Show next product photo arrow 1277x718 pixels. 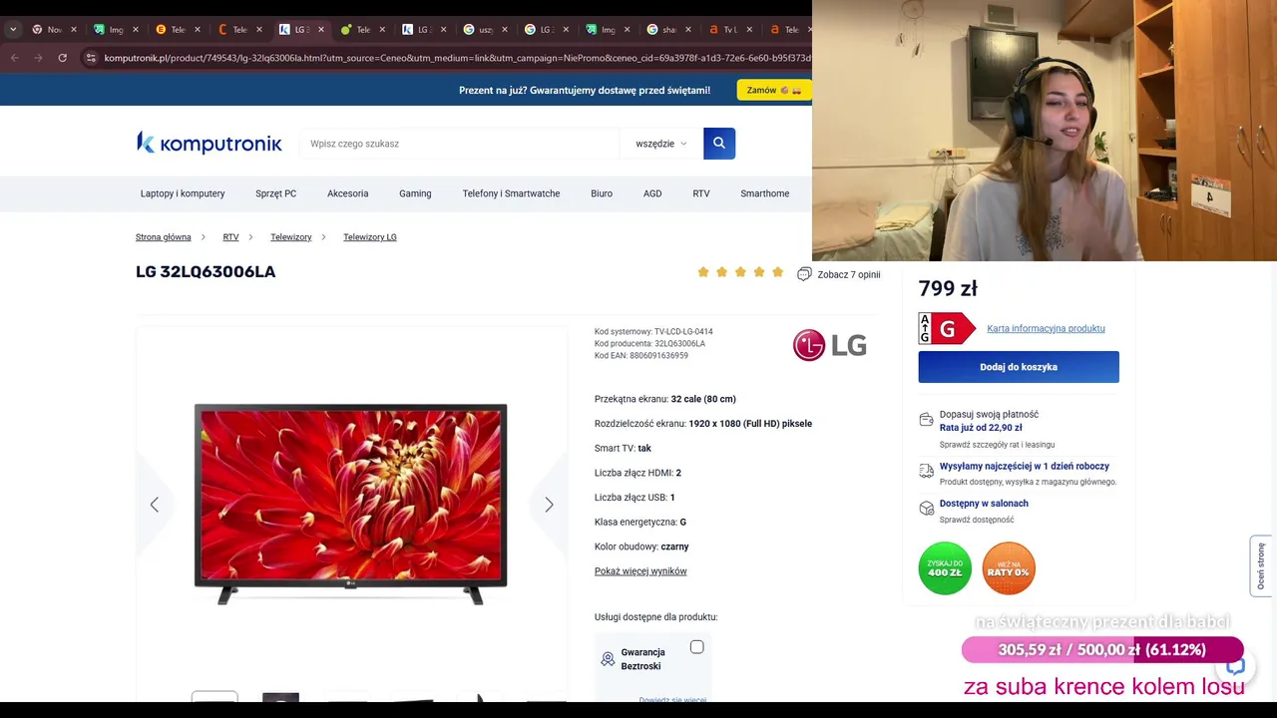(549, 505)
